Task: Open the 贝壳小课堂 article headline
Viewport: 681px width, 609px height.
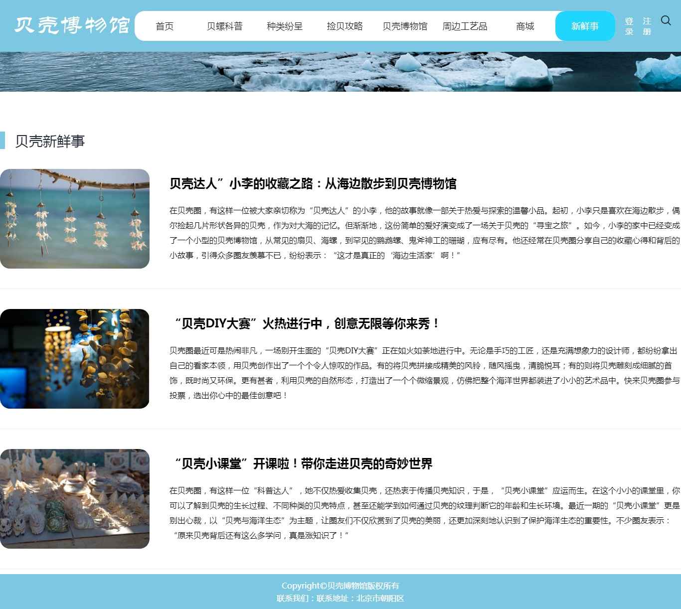Action: tap(301, 464)
